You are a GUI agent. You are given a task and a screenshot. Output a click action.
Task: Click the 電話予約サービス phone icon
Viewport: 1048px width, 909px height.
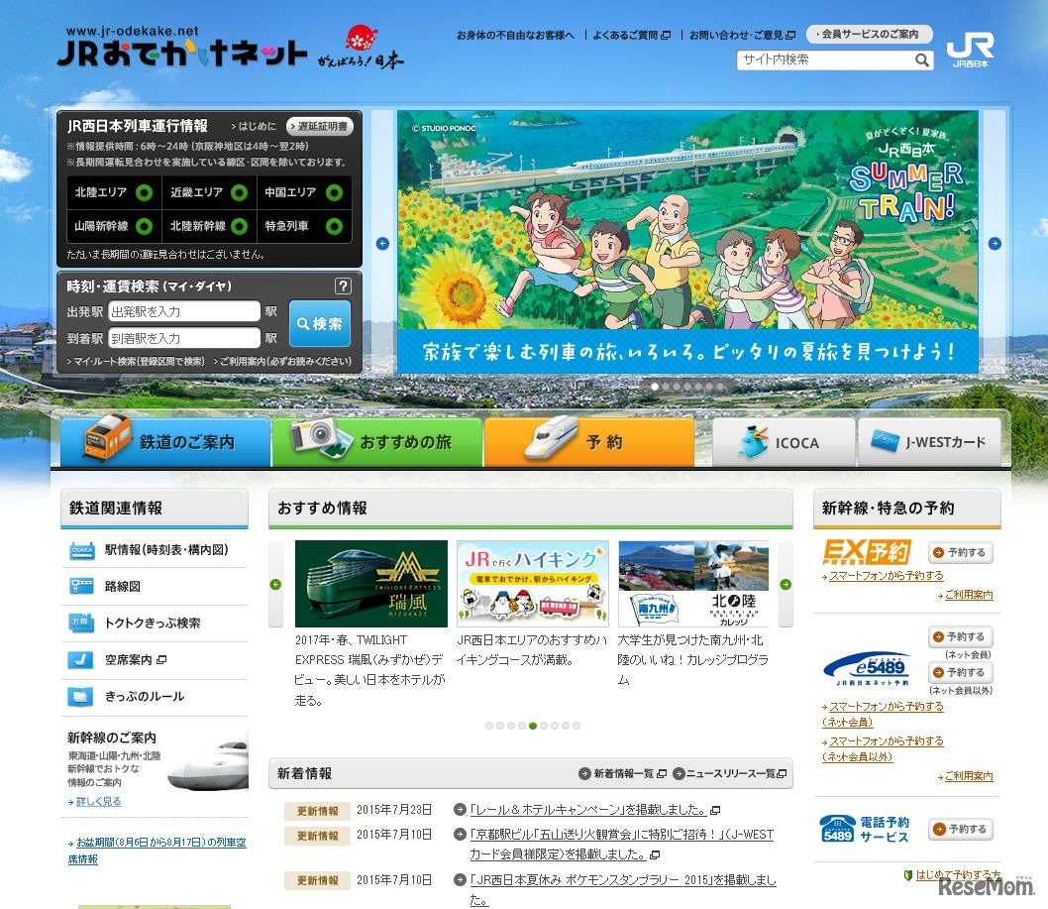(x=837, y=829)
